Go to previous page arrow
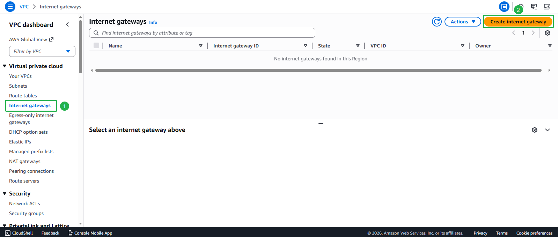The height and width of the screenshot is (237, 558). (x=514, y=33)
